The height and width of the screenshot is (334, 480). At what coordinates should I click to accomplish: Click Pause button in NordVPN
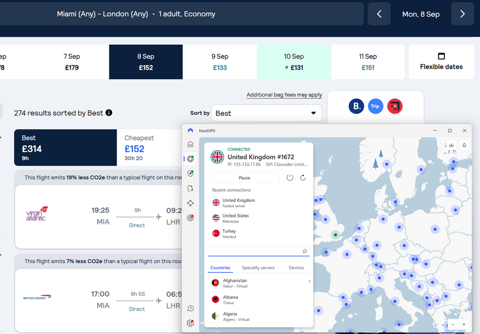(245, 178)
